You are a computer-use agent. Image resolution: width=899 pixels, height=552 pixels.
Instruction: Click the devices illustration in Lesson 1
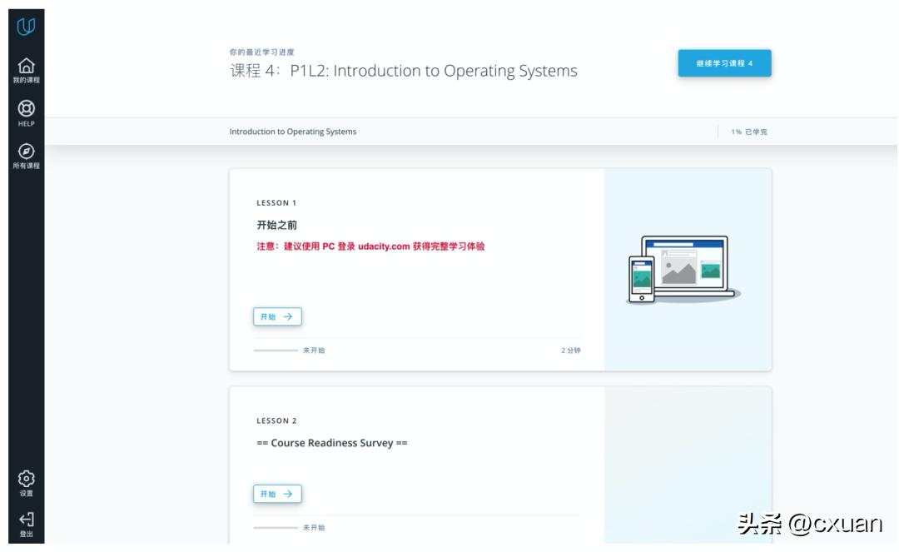pyautogui.click(x=683, y=269)
